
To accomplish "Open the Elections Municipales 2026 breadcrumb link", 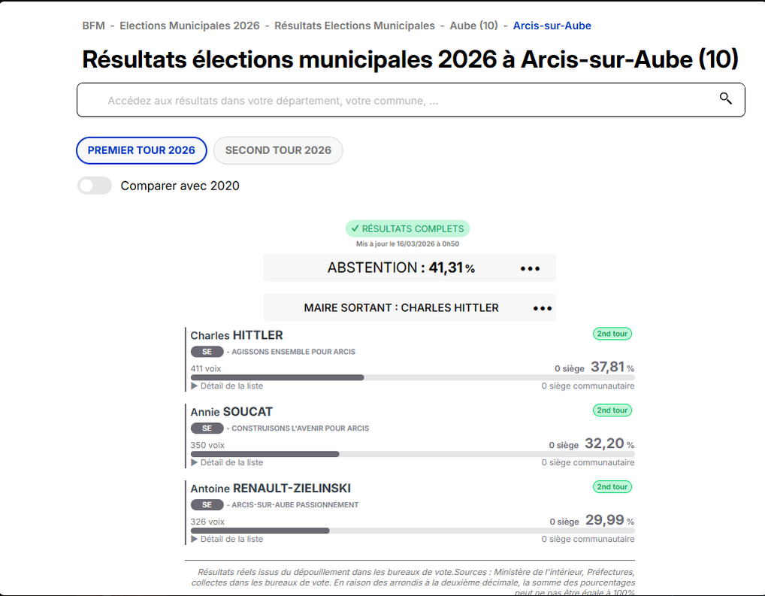I will tap(189, 26).
